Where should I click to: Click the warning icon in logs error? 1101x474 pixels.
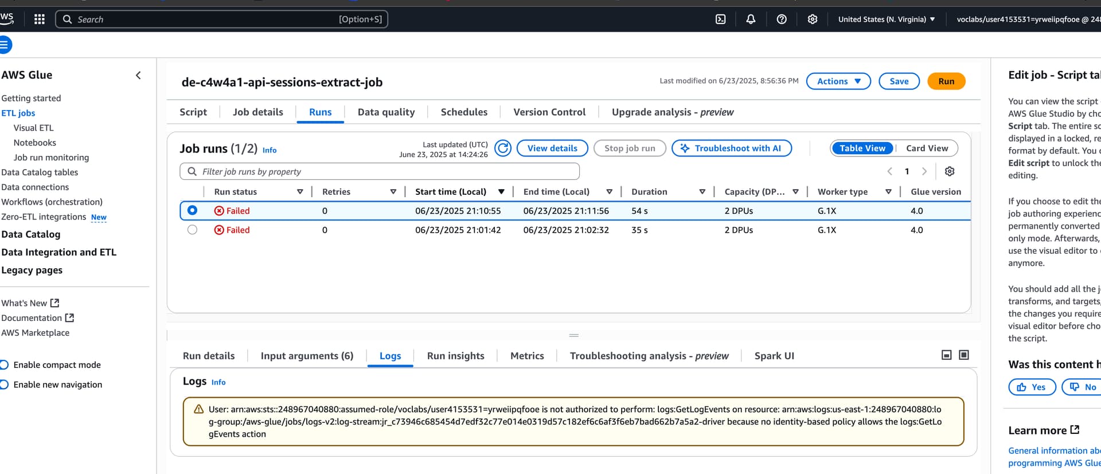(x=199, y=409)
